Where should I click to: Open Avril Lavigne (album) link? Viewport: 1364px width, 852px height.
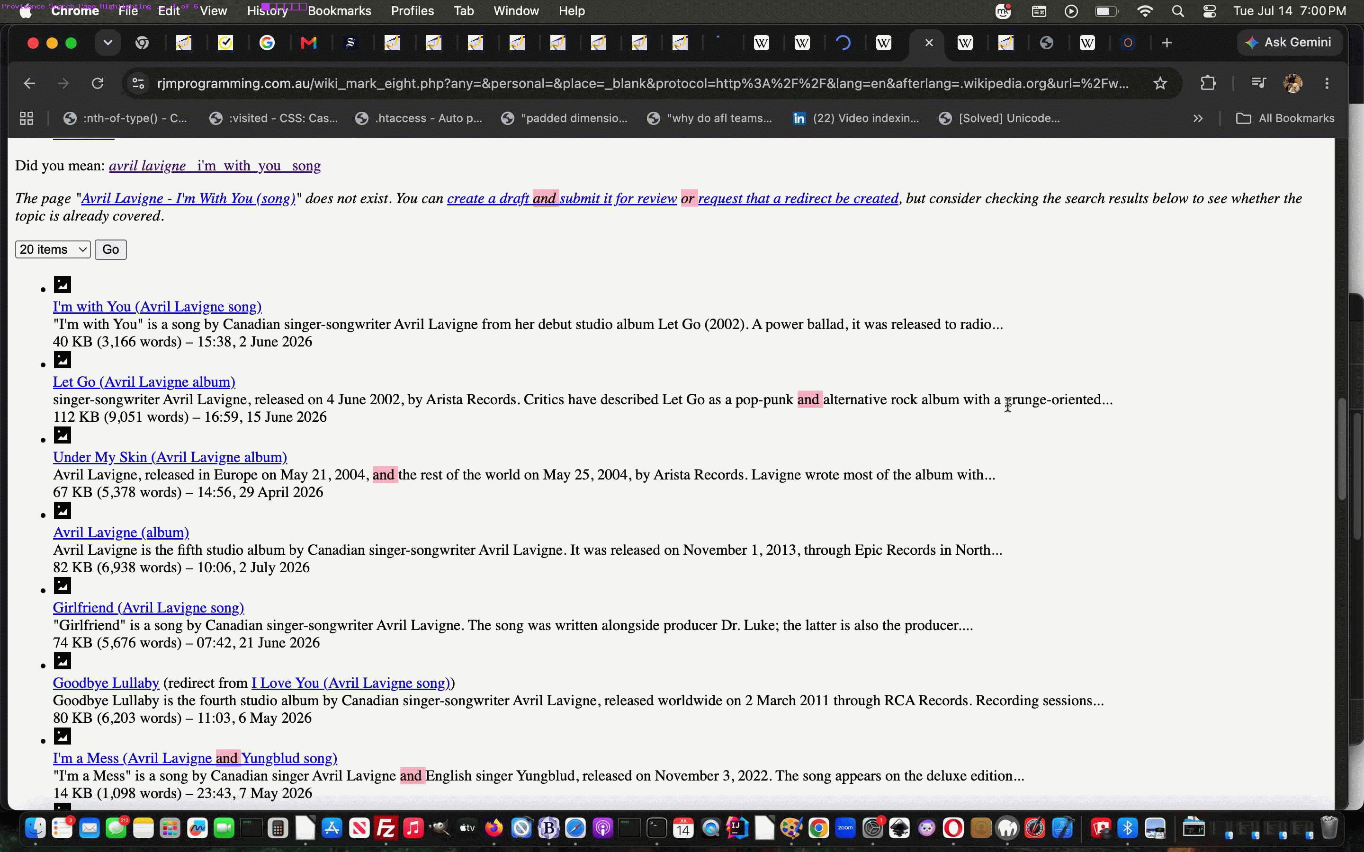pyautogui.click(x=121, y=532)
